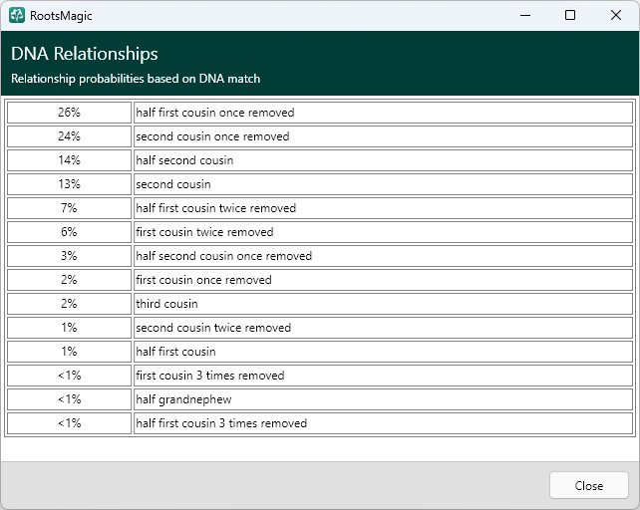Click the 26% probability cell
This screenshot has height=510, width=640.
point(69,113)
